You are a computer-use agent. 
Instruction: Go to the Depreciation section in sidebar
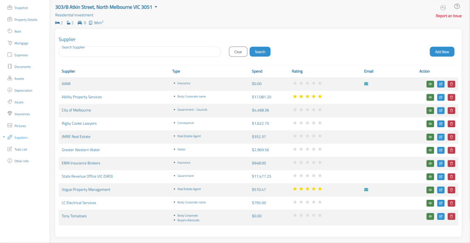(23, 90)
